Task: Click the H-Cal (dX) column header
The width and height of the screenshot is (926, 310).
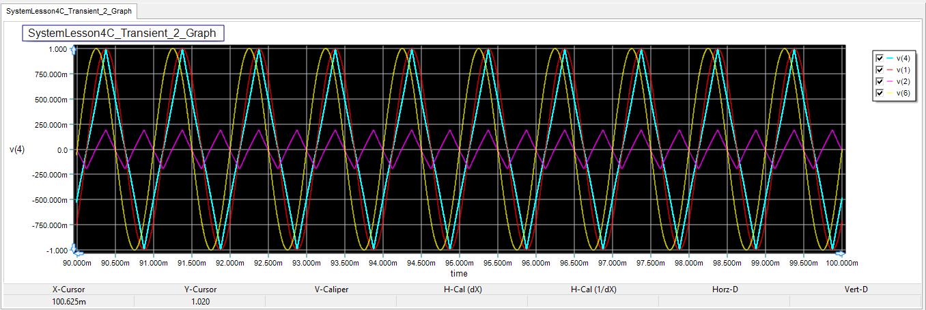Action: click(x=462, y=290)
